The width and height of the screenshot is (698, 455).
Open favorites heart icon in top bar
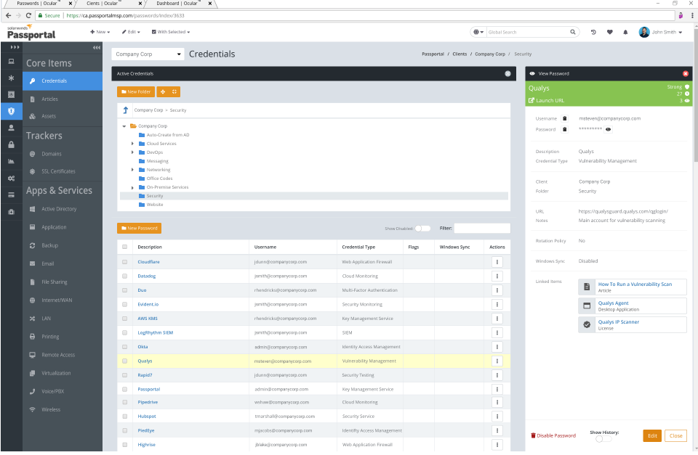coord(609,32)
